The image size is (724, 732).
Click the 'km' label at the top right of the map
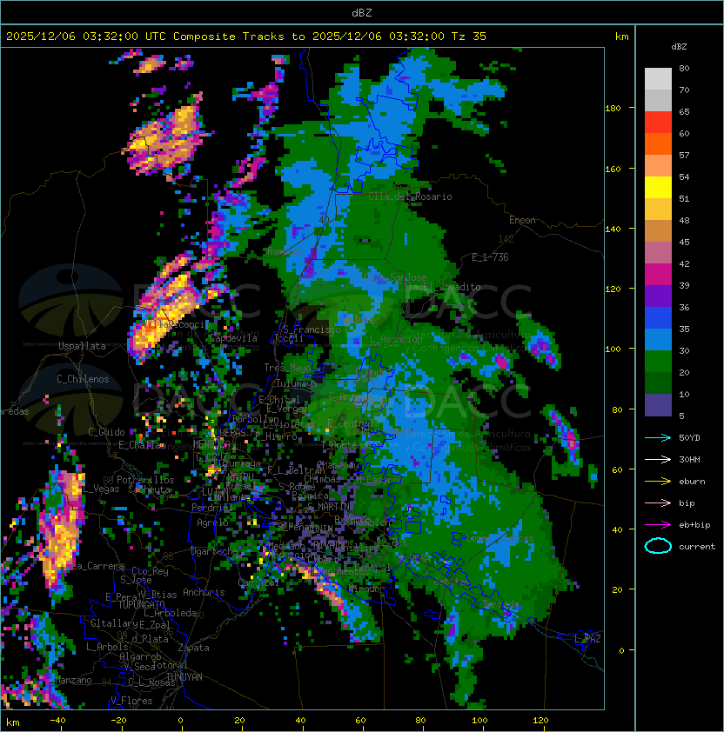coord(621,37)
